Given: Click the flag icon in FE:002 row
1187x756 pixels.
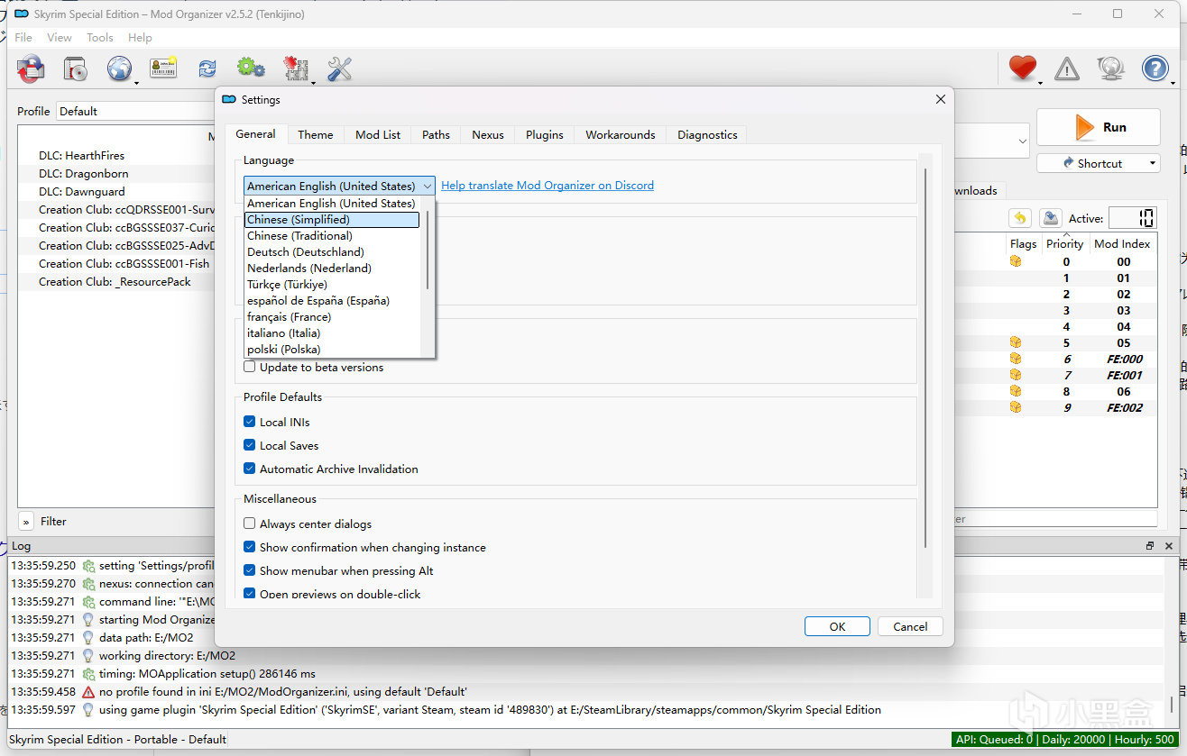Looking at the screenshot, I should (x=1016, y=407).
